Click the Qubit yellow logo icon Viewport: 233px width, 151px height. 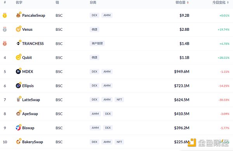tap(18, 58)
